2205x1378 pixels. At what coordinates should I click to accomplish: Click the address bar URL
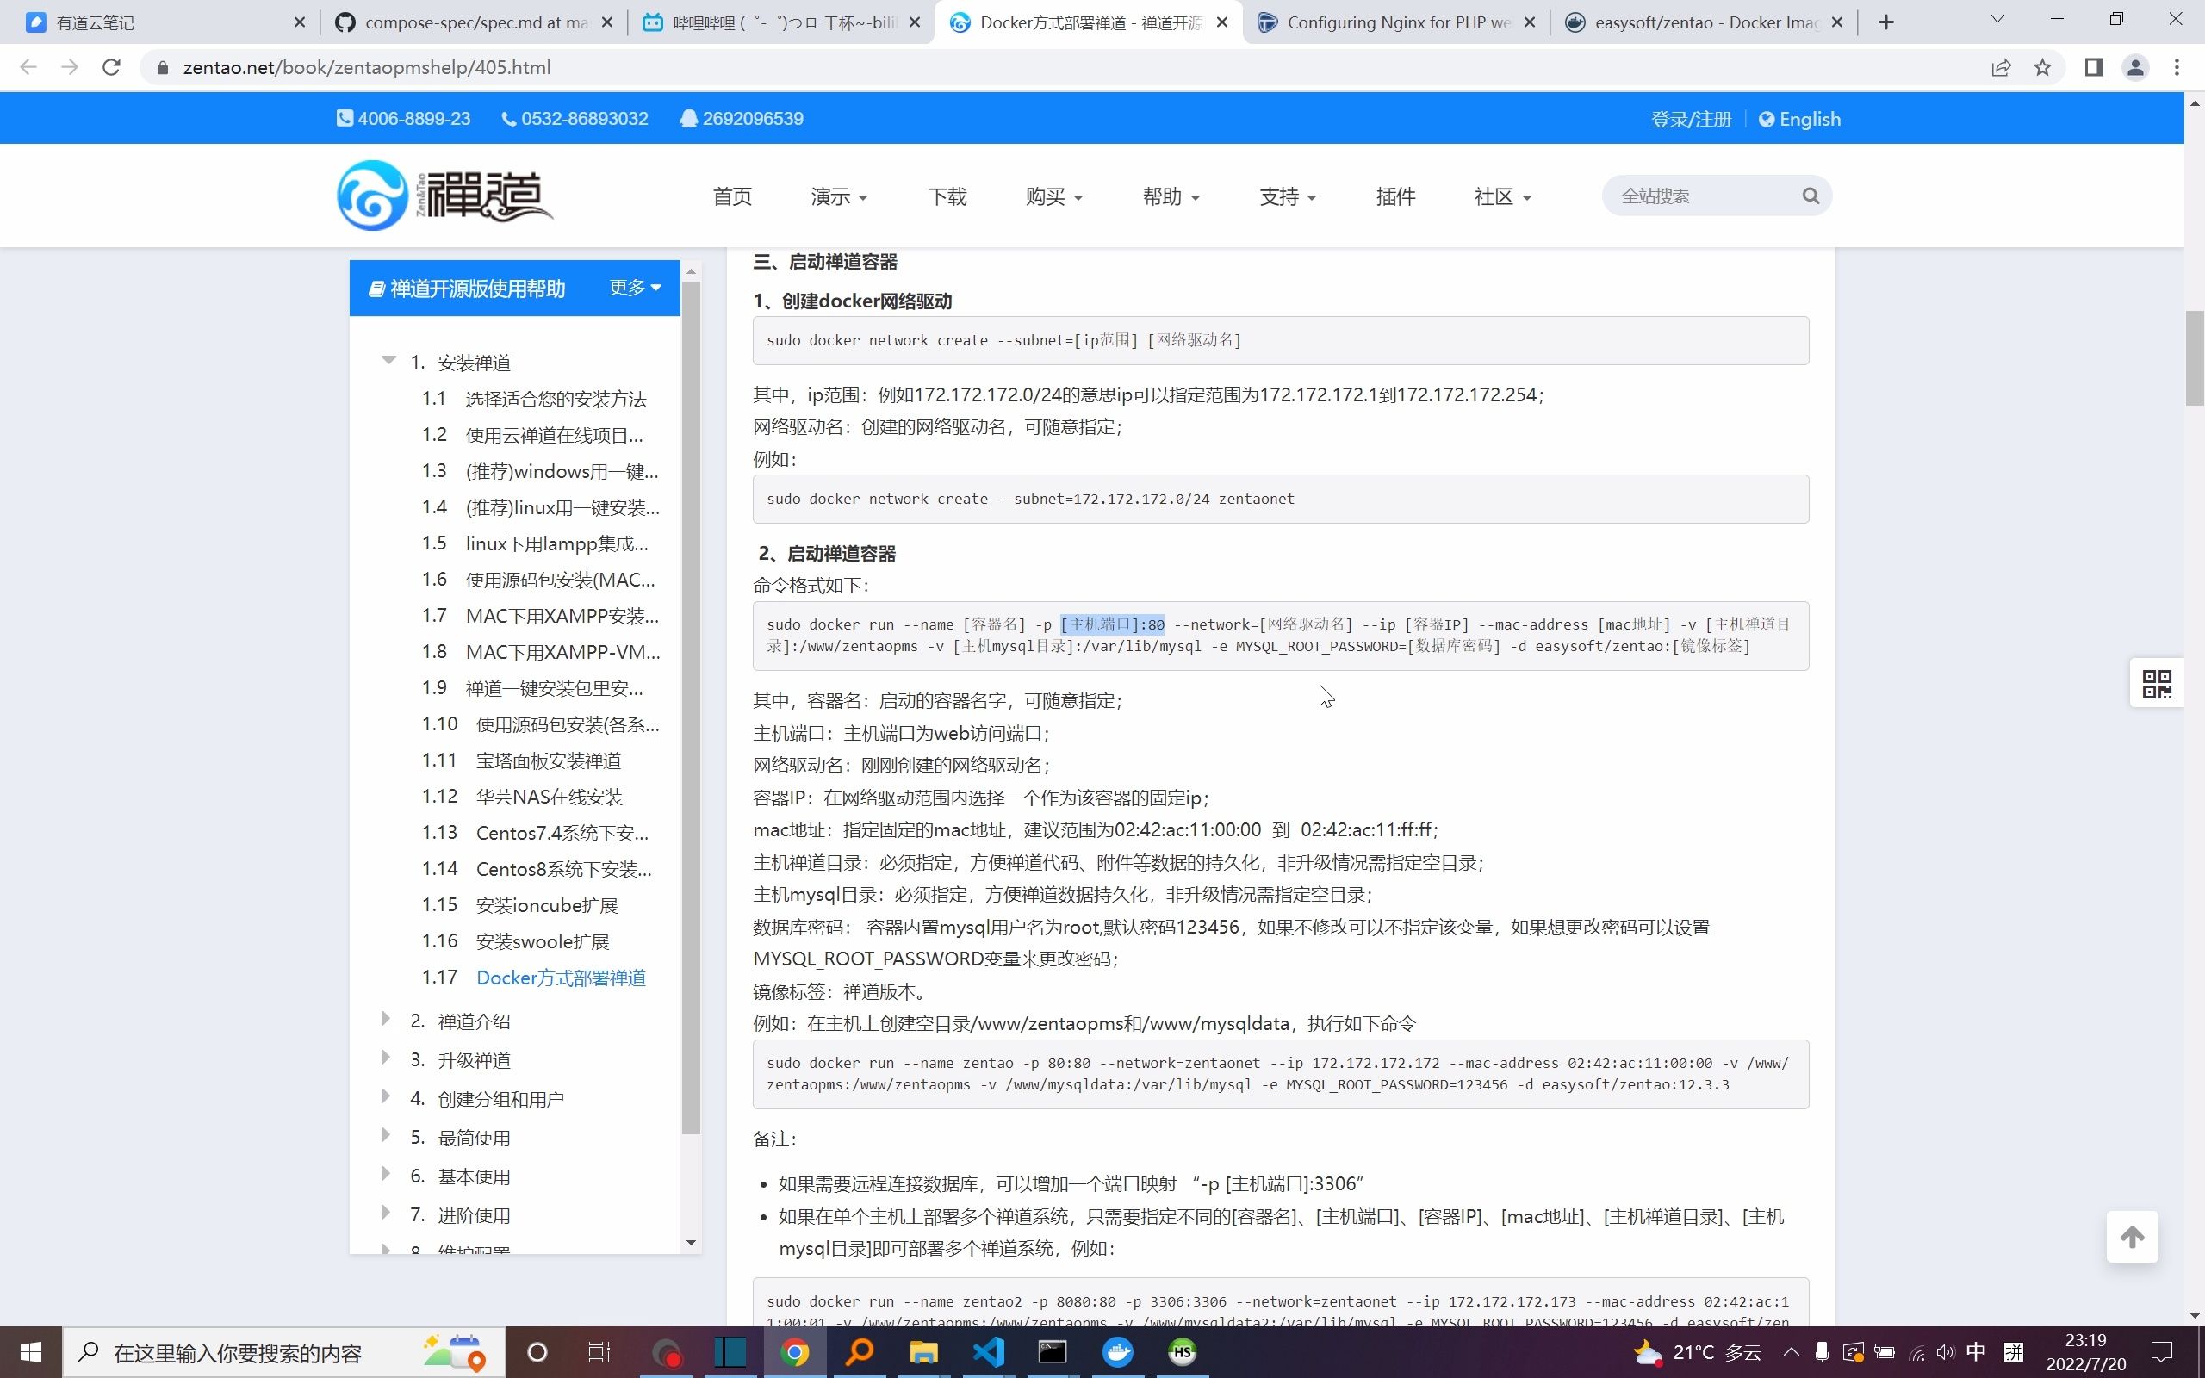366,67
